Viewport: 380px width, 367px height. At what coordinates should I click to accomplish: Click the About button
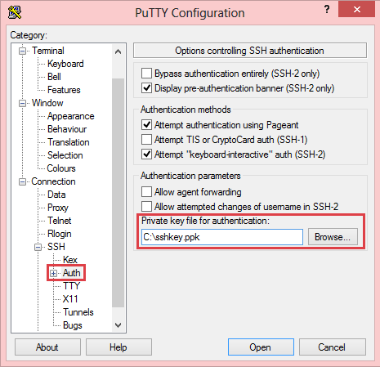pos(47,347)
